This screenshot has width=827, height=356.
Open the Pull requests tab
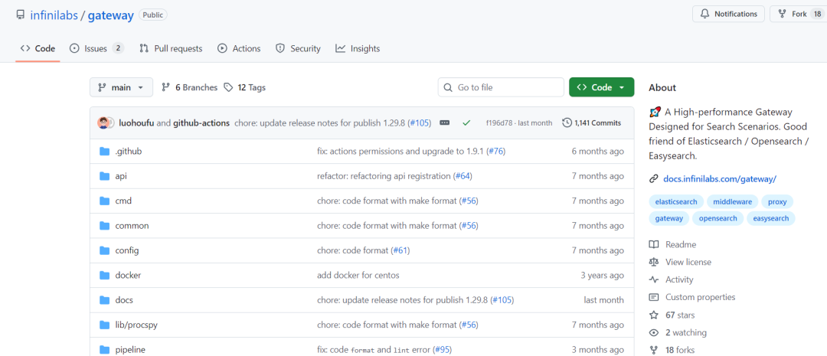coord(171,48)
